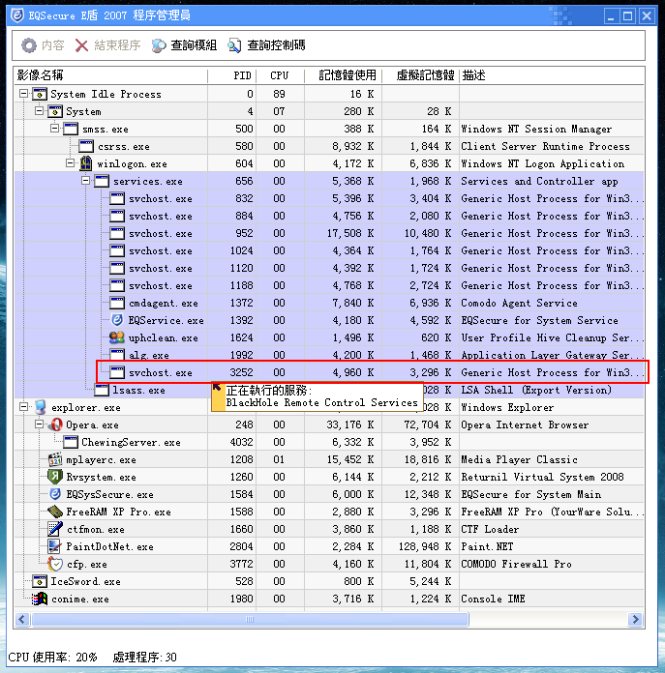This screenshot has width=665, height=673.
Task: Collapse the System Idle Process tree node
Action: (24, 93)
